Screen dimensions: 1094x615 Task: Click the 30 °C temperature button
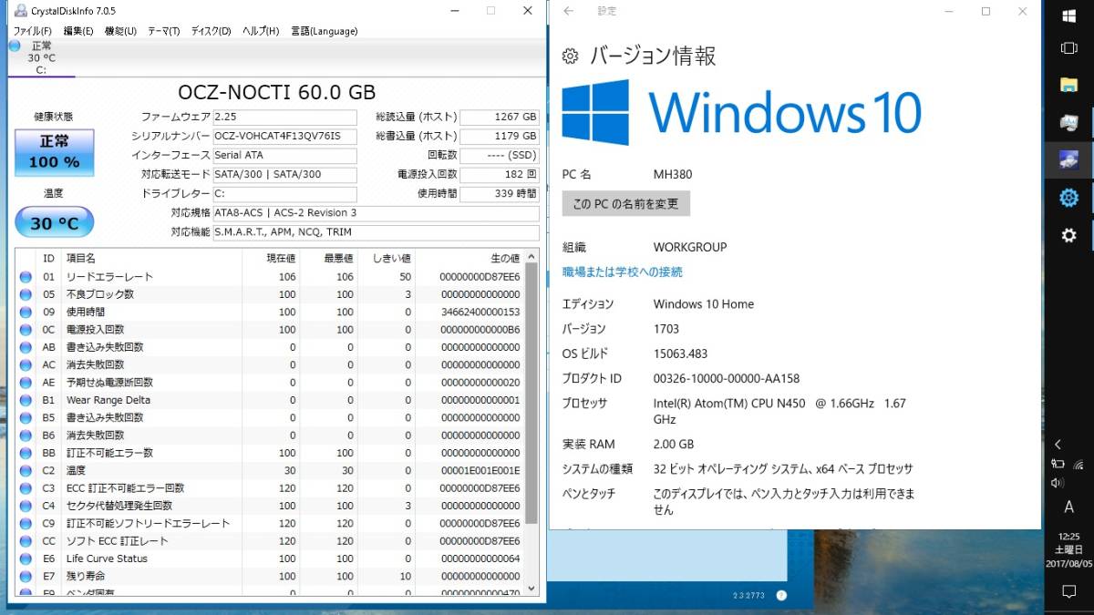point(54,222)
